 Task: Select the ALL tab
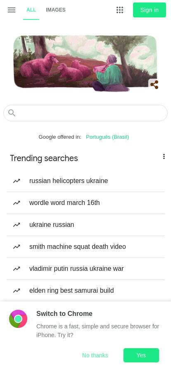[31, 10]
